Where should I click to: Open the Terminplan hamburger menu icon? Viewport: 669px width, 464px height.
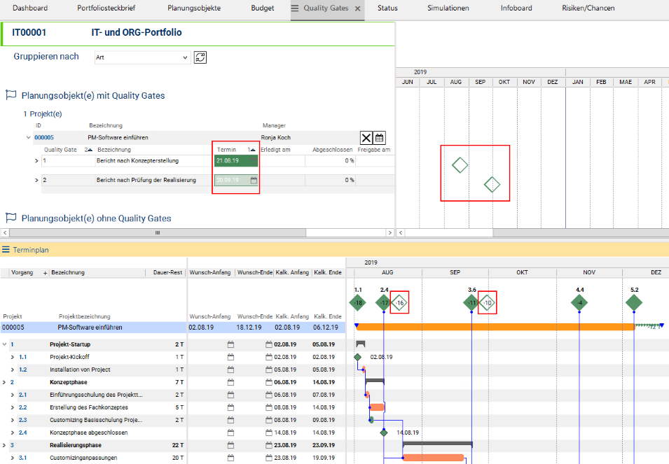6,250
